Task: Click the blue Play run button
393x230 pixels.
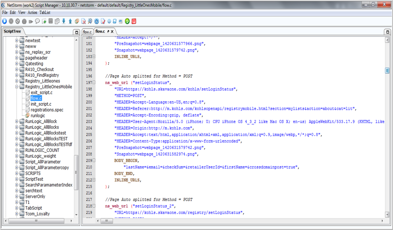Action: point(4,21)
